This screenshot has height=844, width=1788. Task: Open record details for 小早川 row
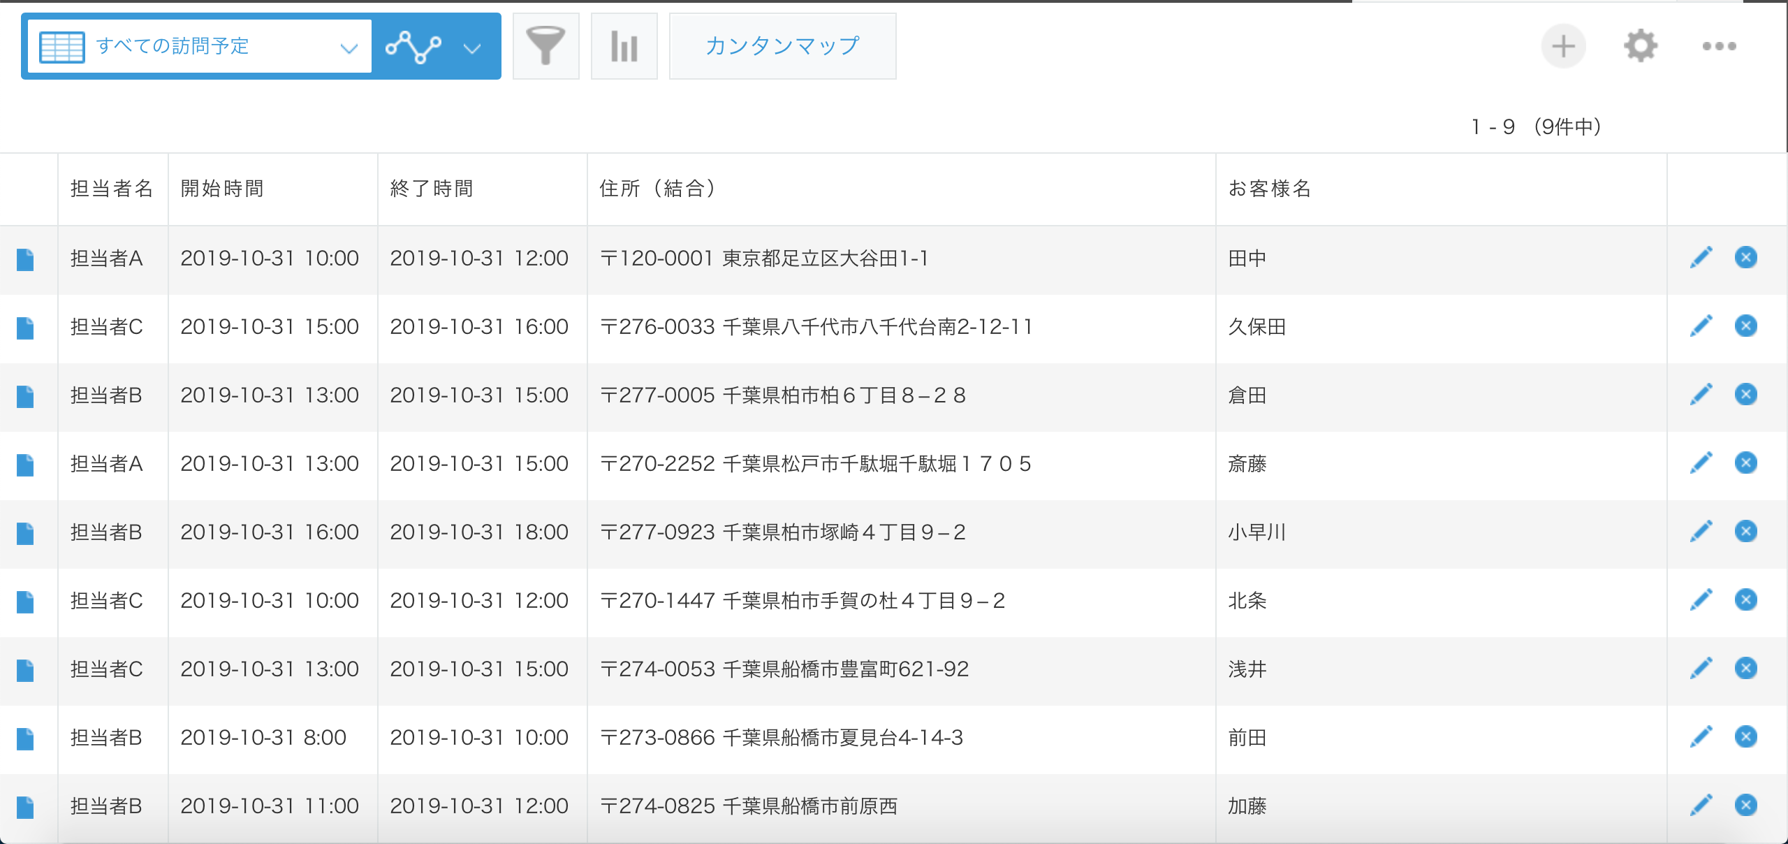tap(25, 533)
